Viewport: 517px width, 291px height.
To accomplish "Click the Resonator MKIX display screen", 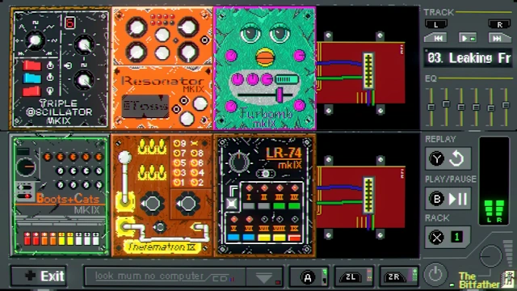I will (145, 106).
